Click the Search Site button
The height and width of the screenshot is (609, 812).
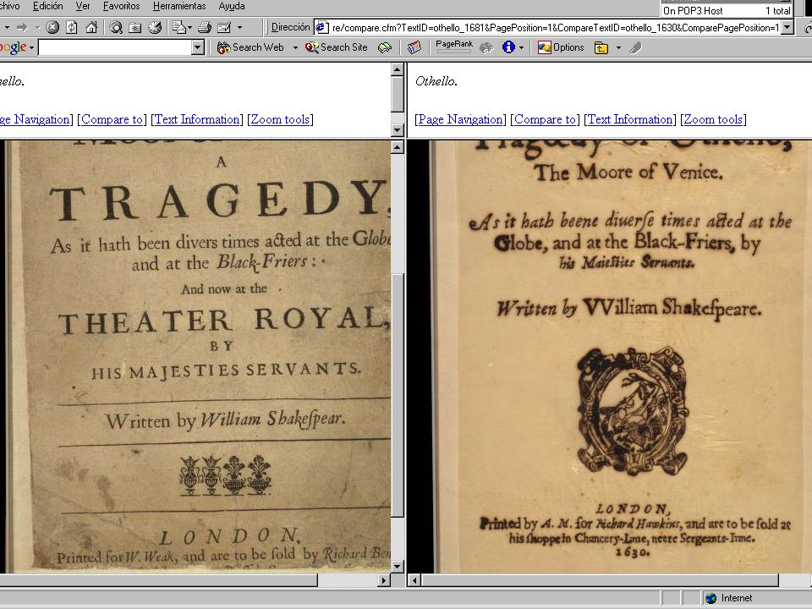point(336,47)
